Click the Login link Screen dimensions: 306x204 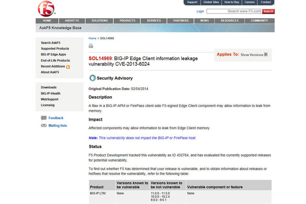click(200, 11)
